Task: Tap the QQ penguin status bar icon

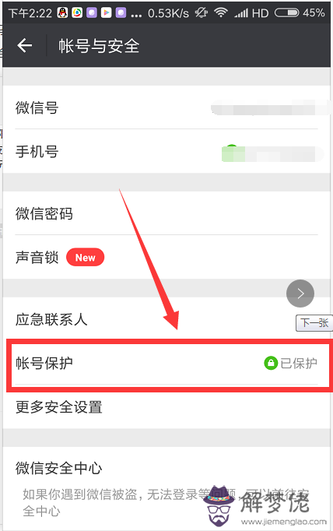Action: coord(62,13)
